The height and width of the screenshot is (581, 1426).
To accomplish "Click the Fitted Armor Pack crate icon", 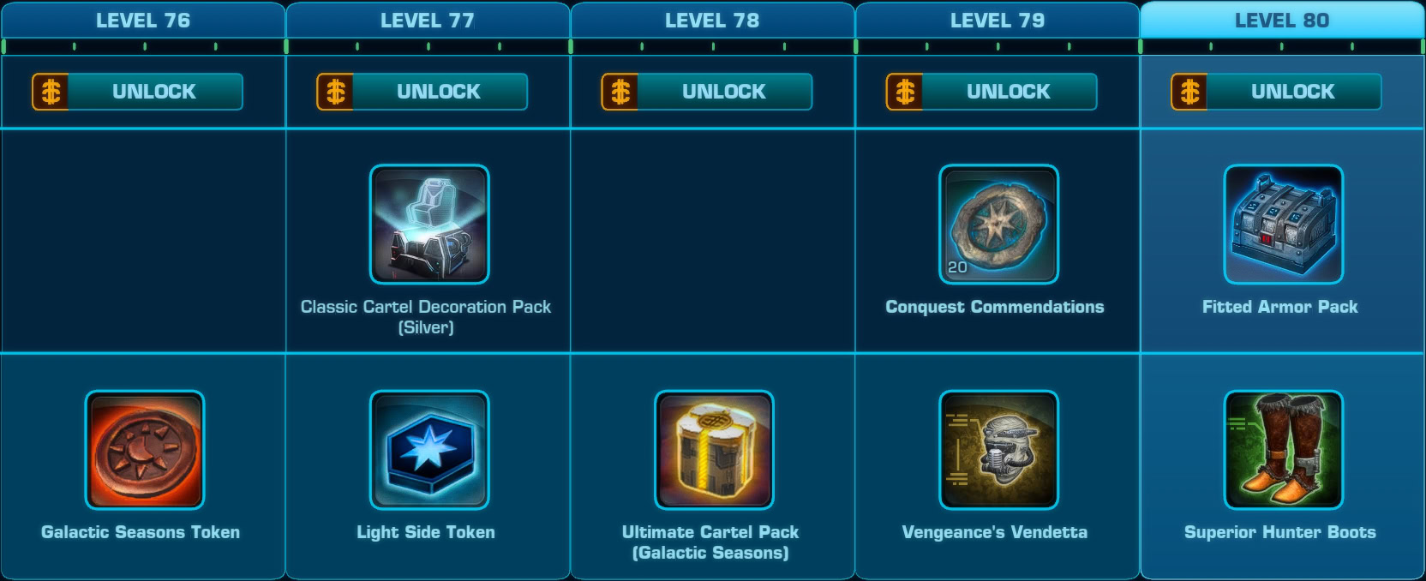I will [1284, 225].
